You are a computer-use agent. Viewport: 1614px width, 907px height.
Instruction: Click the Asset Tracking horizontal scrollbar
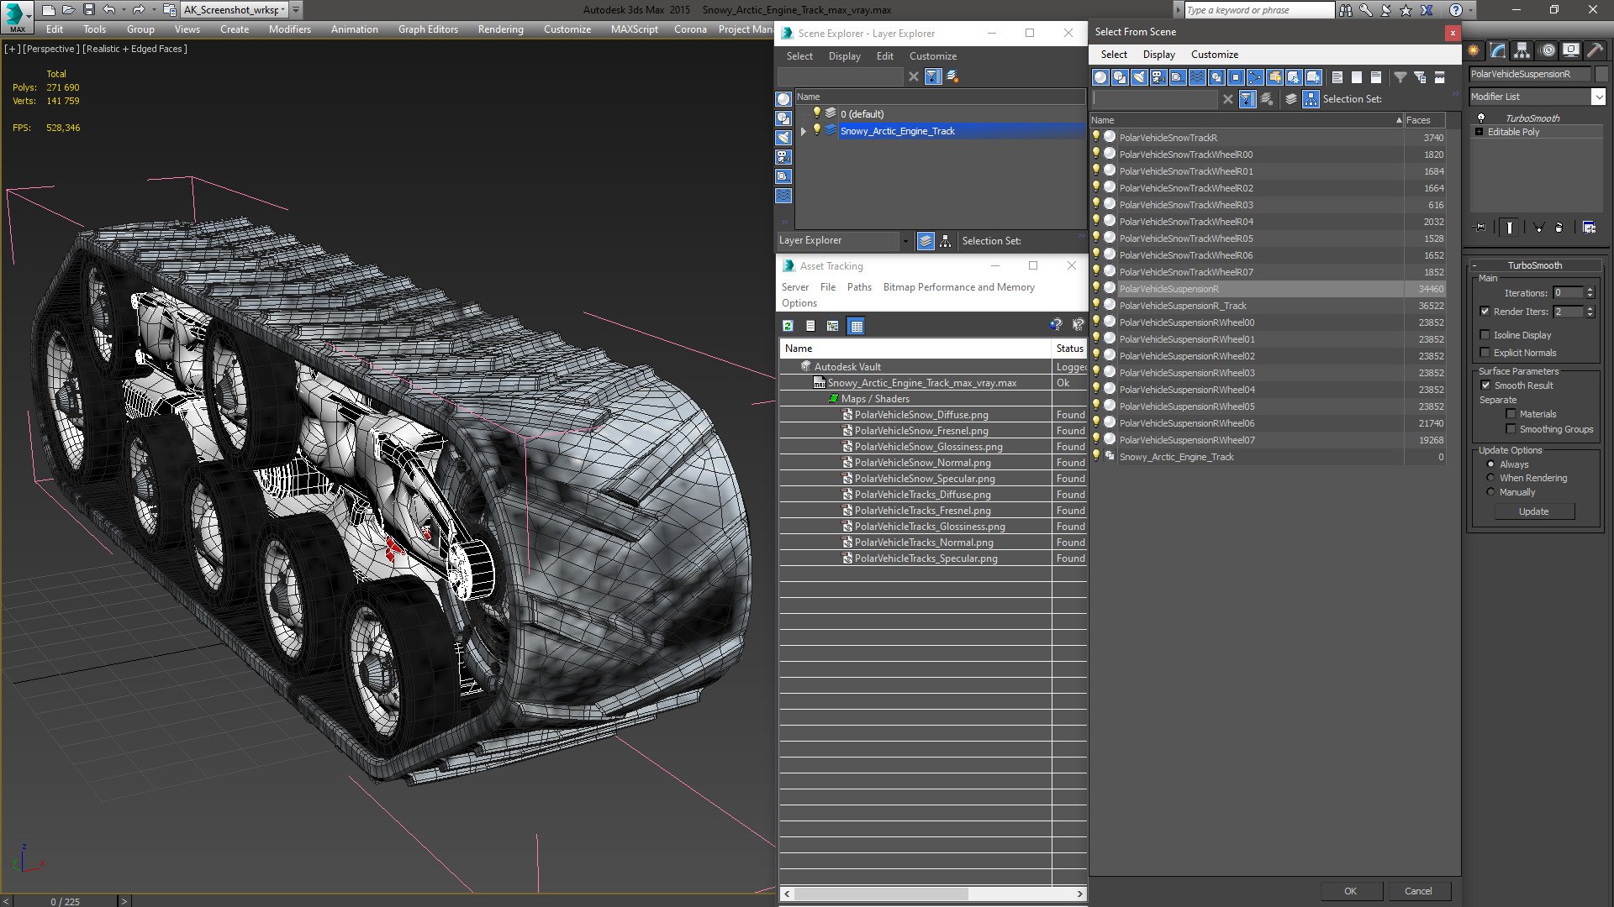[x=933, y=894]
